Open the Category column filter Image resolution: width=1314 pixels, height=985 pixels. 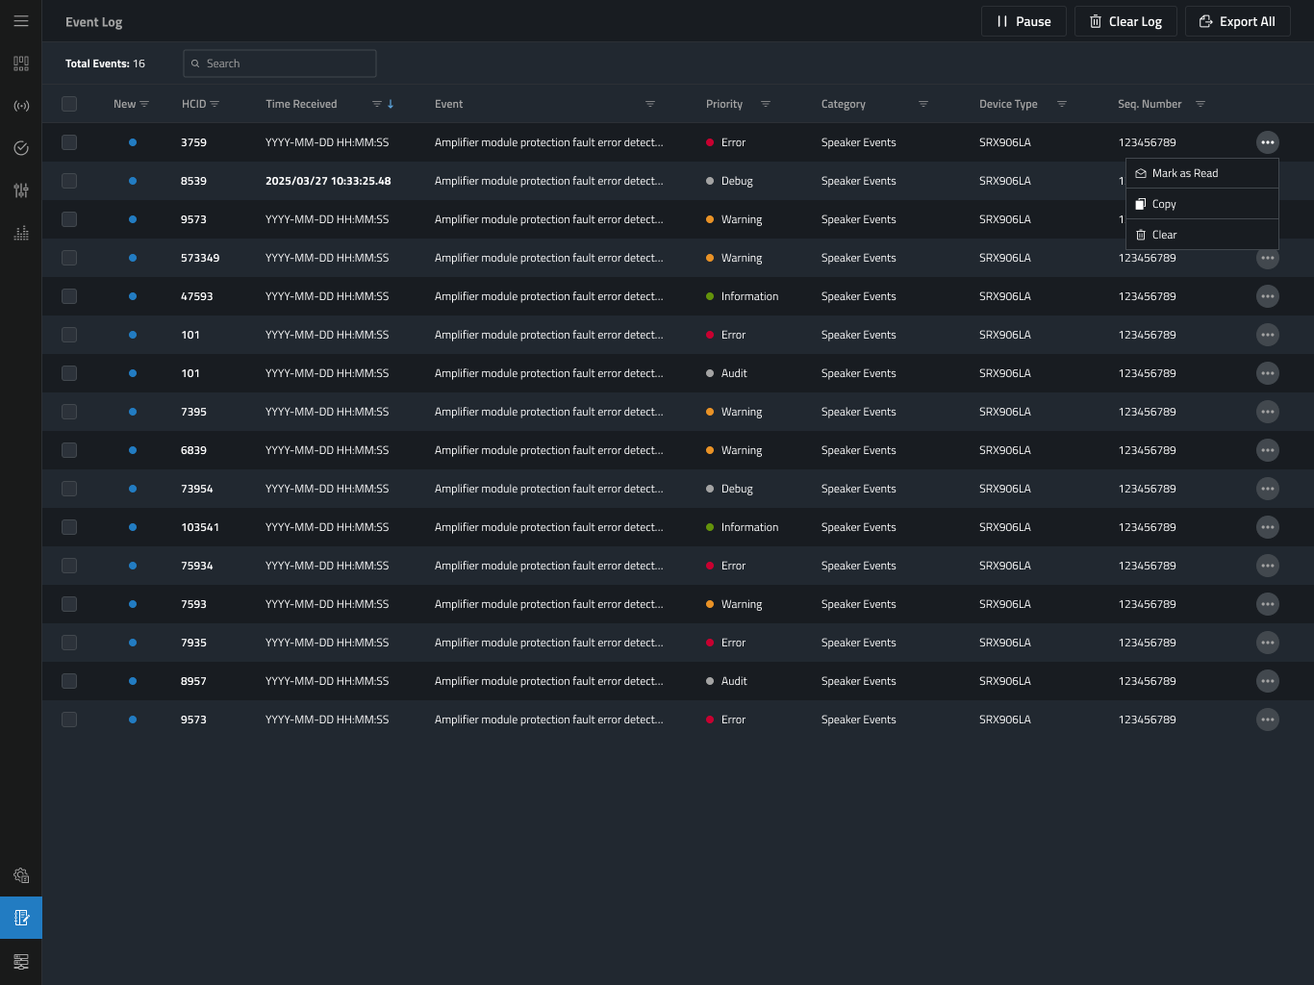coord(923,104)
